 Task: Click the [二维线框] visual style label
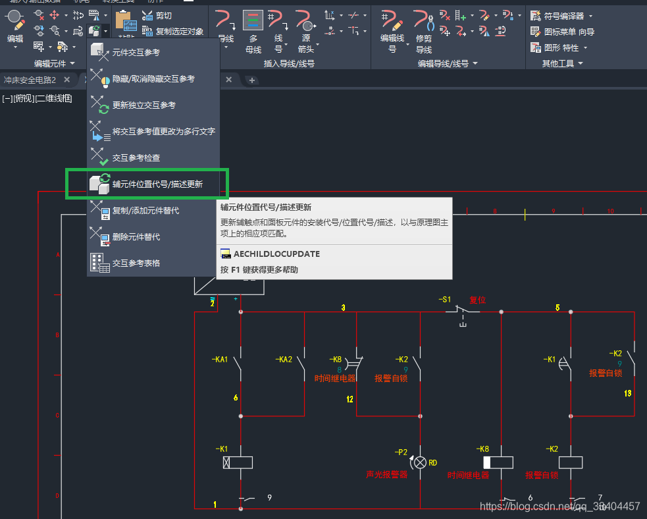coord(54,99)
